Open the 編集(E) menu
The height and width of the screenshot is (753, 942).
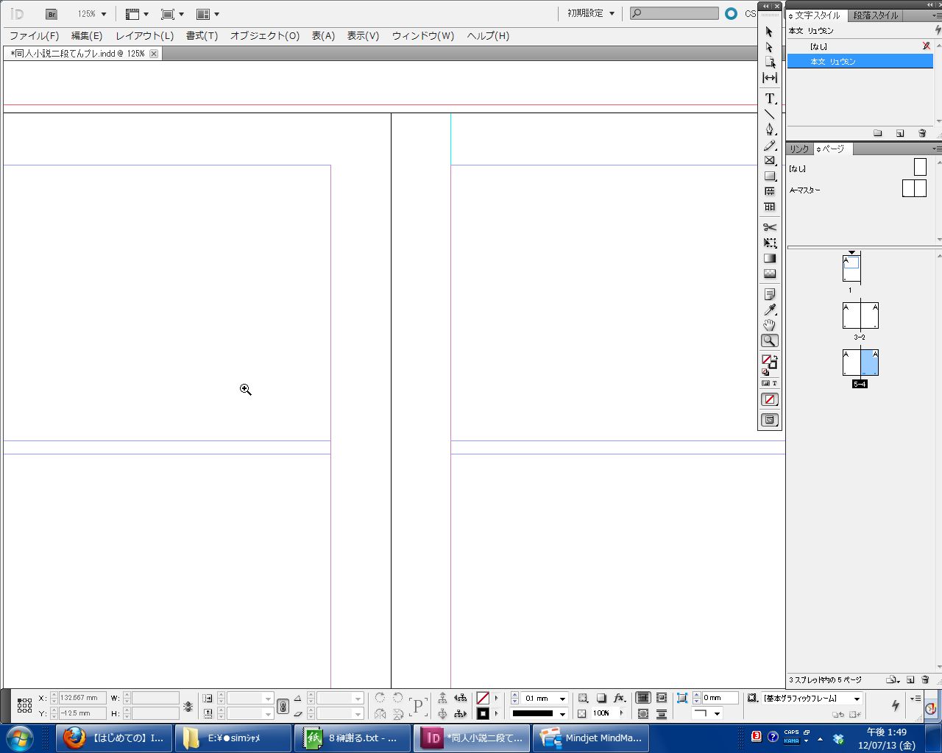tap(87, 35)
